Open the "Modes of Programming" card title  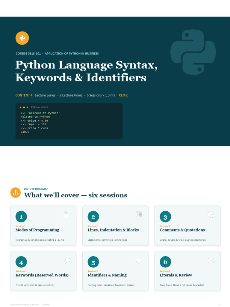(x=37, y=230)
